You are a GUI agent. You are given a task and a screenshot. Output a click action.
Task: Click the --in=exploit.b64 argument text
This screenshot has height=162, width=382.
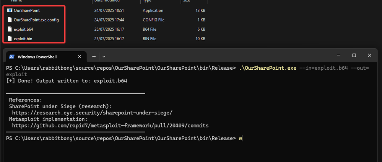pos(323,68)
